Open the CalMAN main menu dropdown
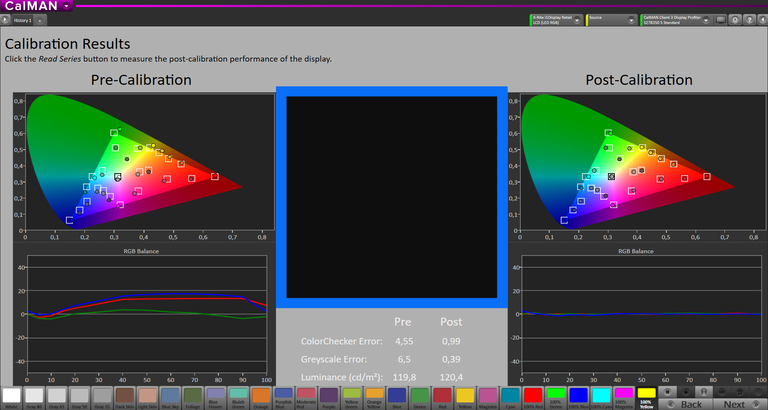768x410 pixels. tap(66, 6)
